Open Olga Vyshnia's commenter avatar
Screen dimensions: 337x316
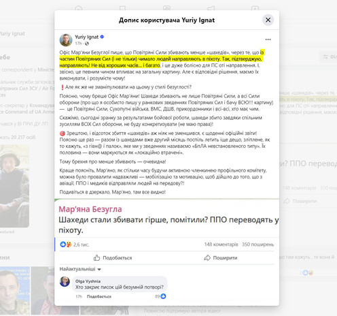(65, 282)
